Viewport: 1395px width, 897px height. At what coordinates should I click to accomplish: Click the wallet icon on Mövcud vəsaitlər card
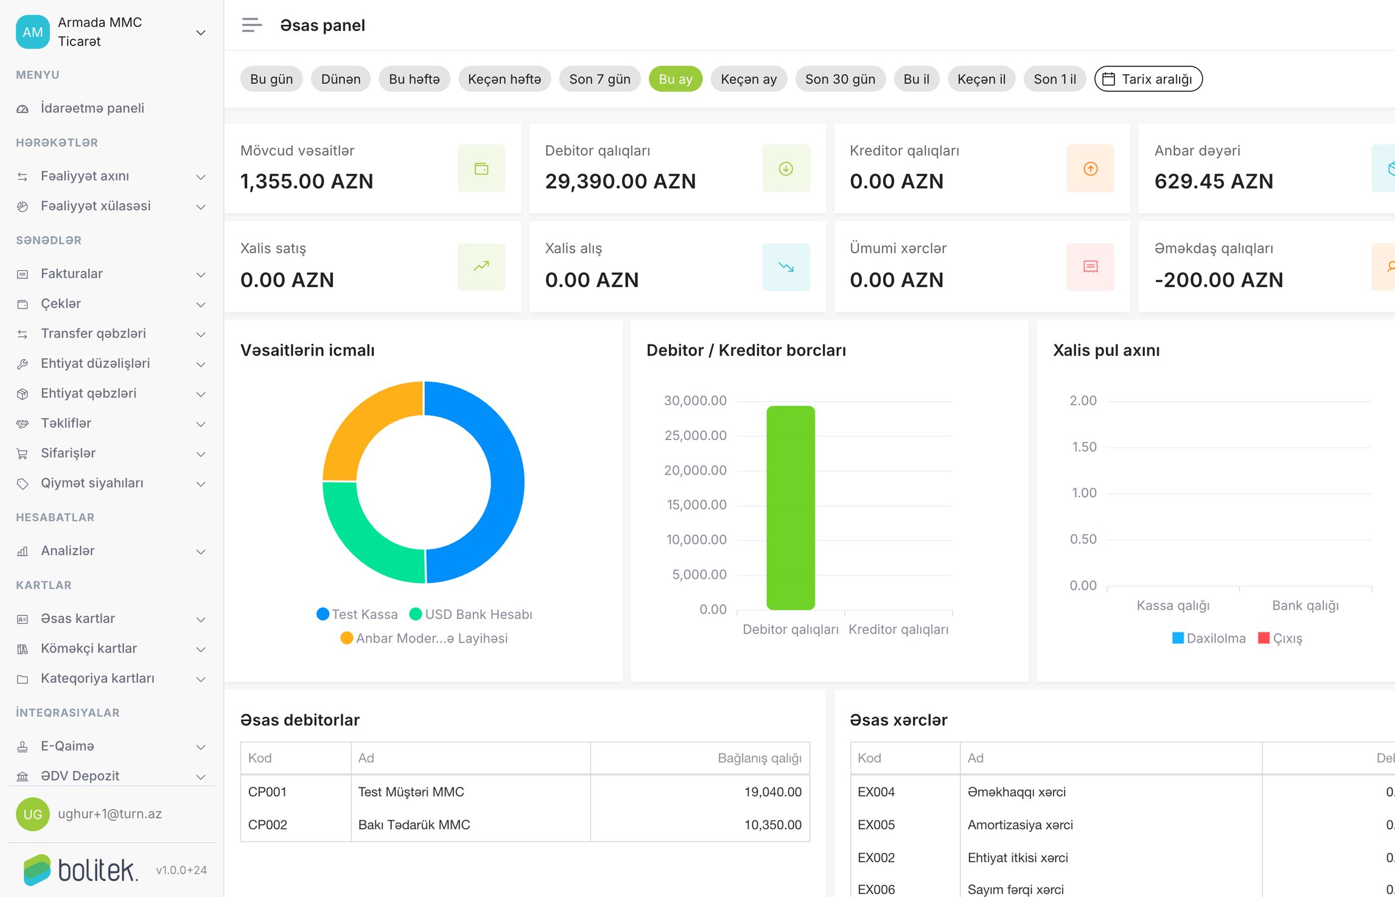click(481, 169)
